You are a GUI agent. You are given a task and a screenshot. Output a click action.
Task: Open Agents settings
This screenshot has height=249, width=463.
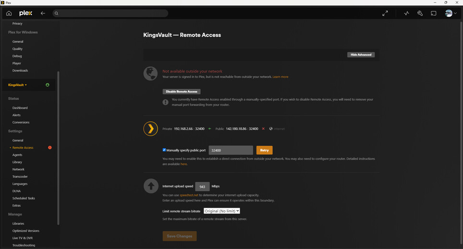click(x=17, y=155)
